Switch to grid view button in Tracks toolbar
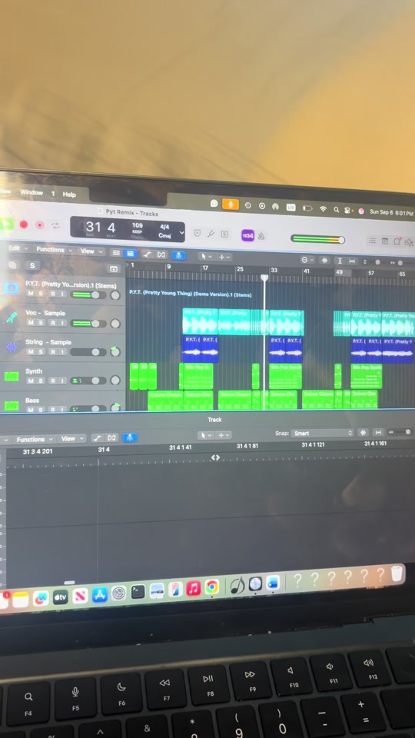415x738 pixels. point(116,253)
